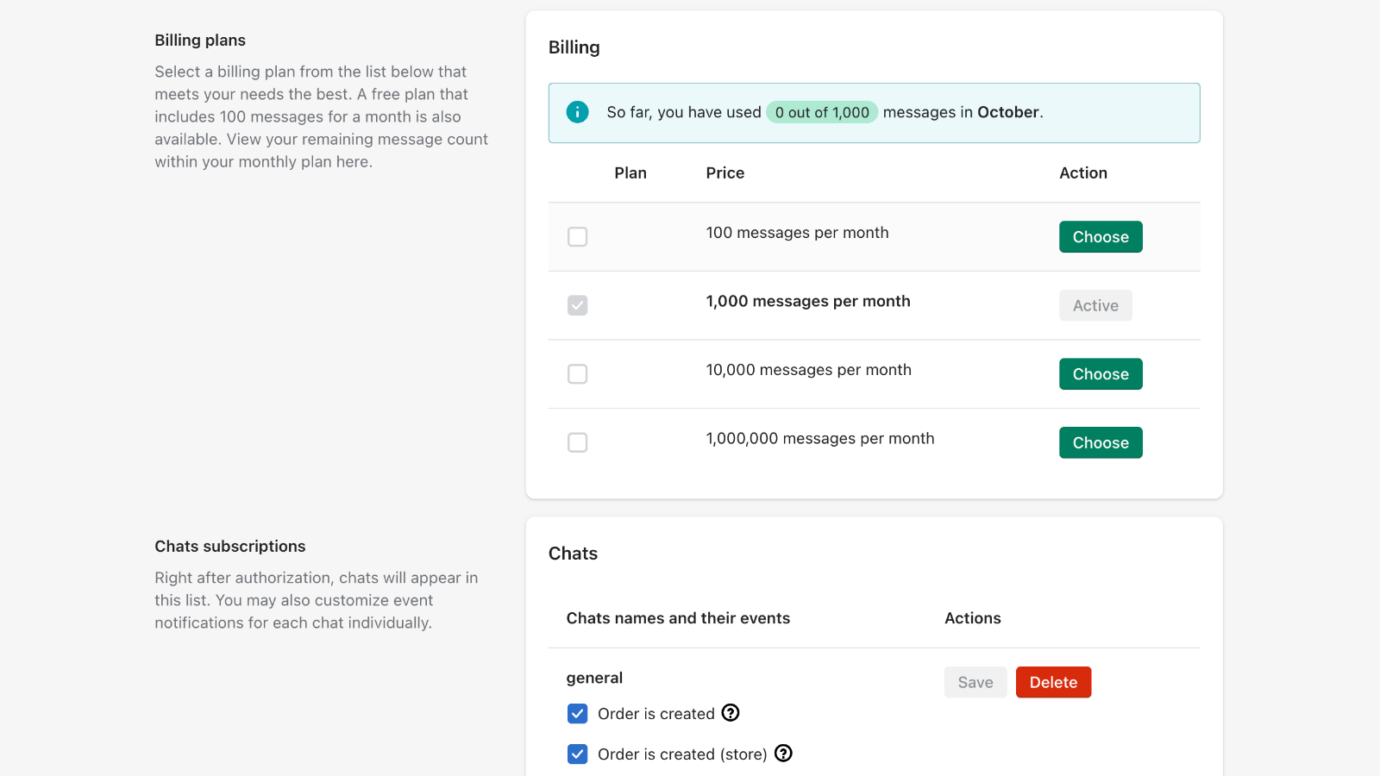Disable the "Order is created (store)" notification

tap(577, 754)
